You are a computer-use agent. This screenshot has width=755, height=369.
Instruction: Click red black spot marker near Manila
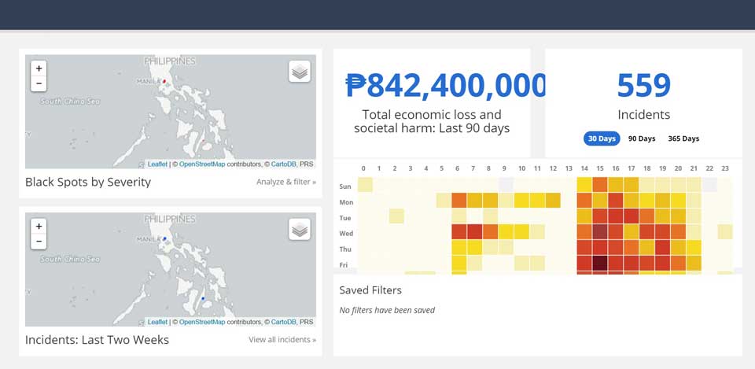pos(165,81)
